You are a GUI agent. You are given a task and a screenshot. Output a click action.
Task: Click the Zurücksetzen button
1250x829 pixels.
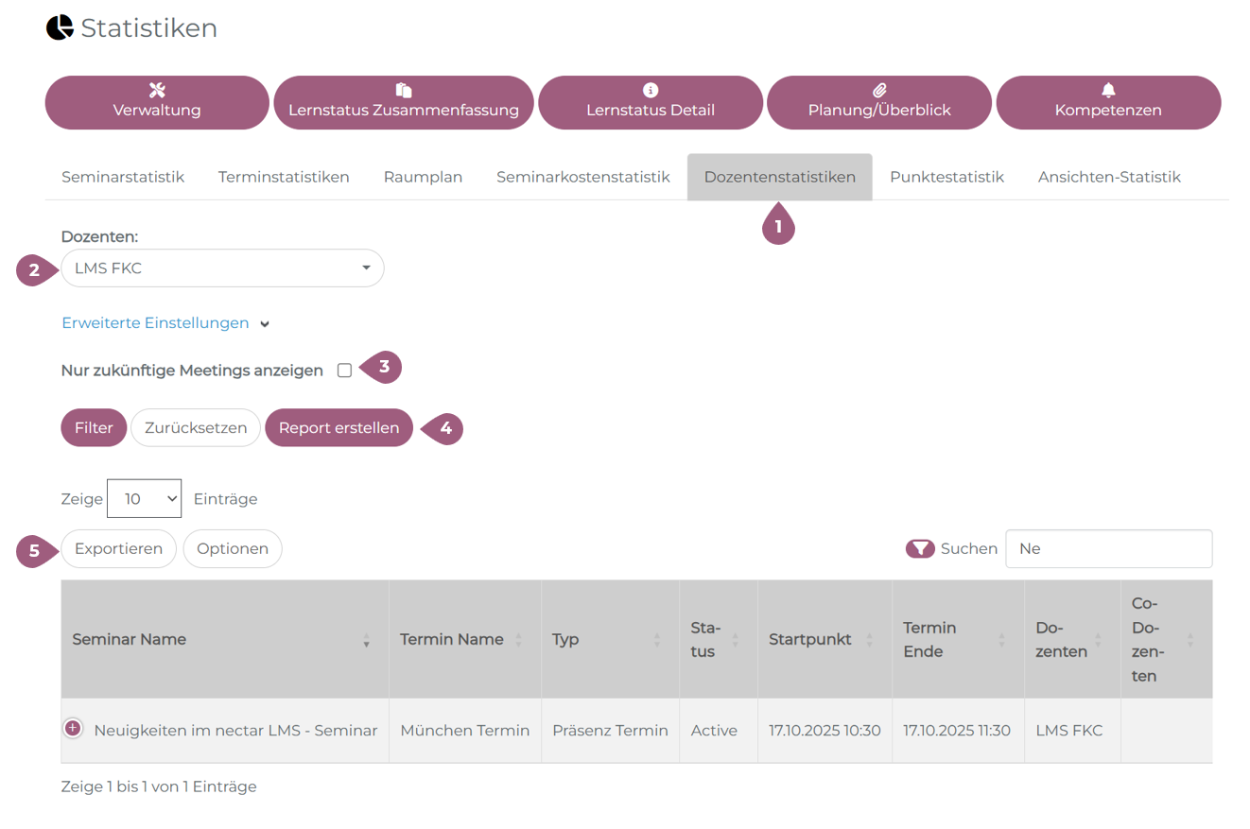coord(196,427)
